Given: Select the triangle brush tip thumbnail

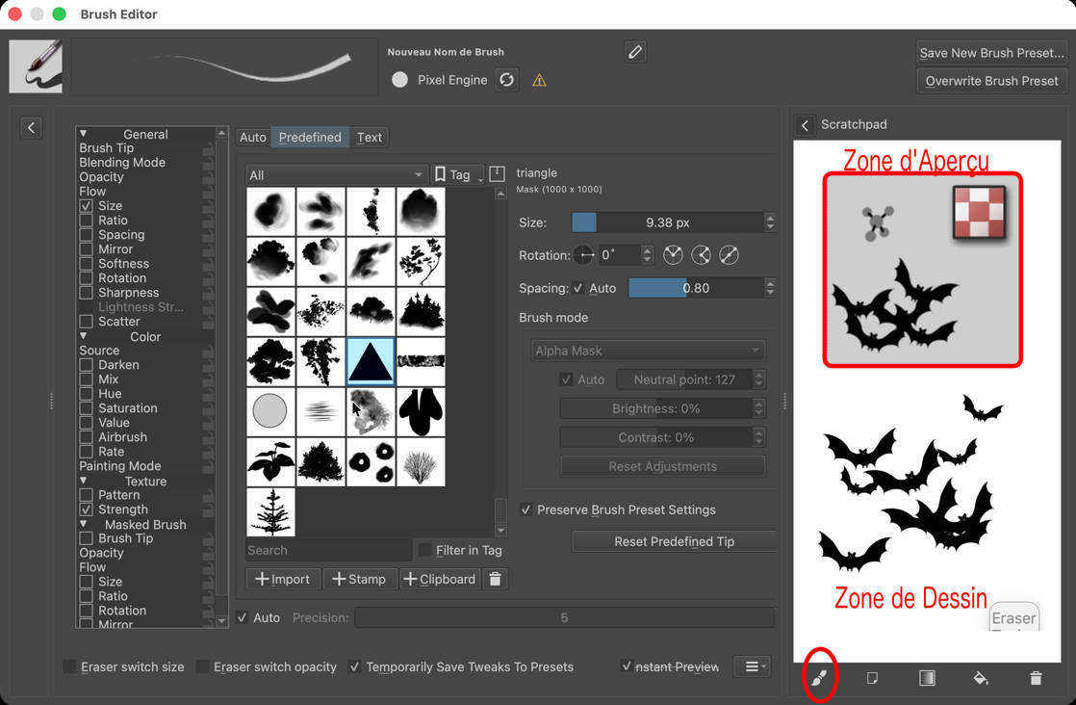Looking at the screenshot, I should pyautogui.click(x=371, y=361).
